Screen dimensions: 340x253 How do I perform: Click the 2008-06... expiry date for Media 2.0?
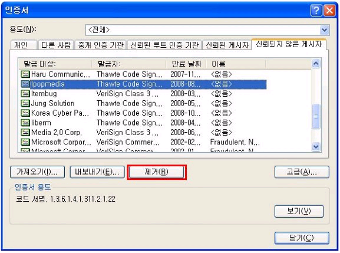point(186,132)
